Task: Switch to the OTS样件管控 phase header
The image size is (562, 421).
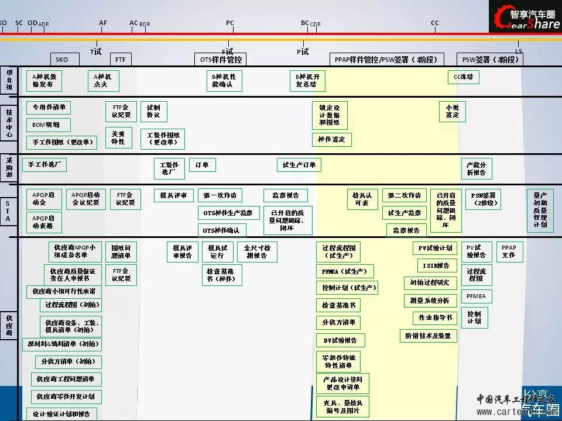Action: pos(220,60)
